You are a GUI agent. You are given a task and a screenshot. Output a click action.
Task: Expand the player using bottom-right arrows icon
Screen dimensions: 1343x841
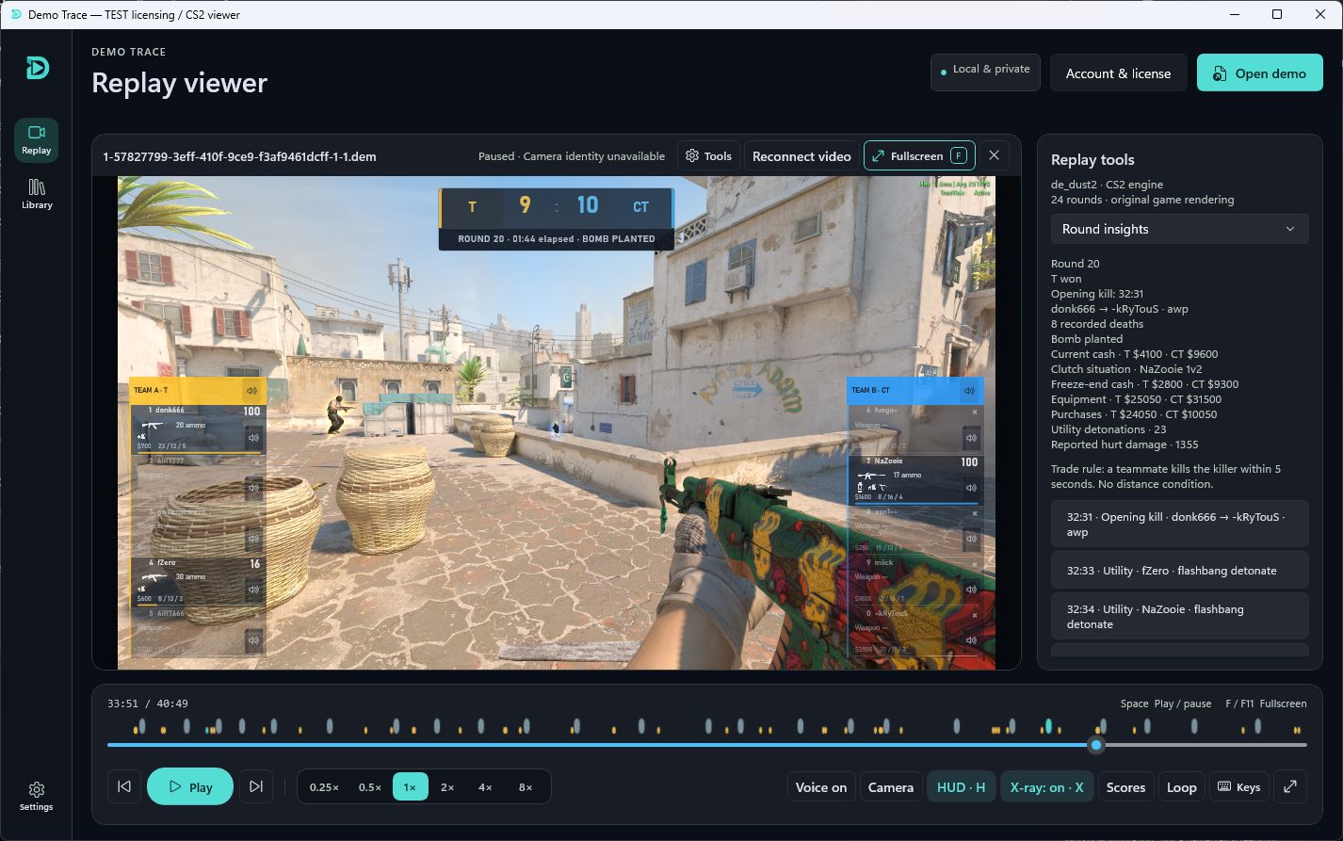pyautogui.click(x=1290, y=786)
